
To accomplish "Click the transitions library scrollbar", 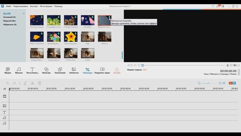I will pyautogui.click(x=122, y=55).
